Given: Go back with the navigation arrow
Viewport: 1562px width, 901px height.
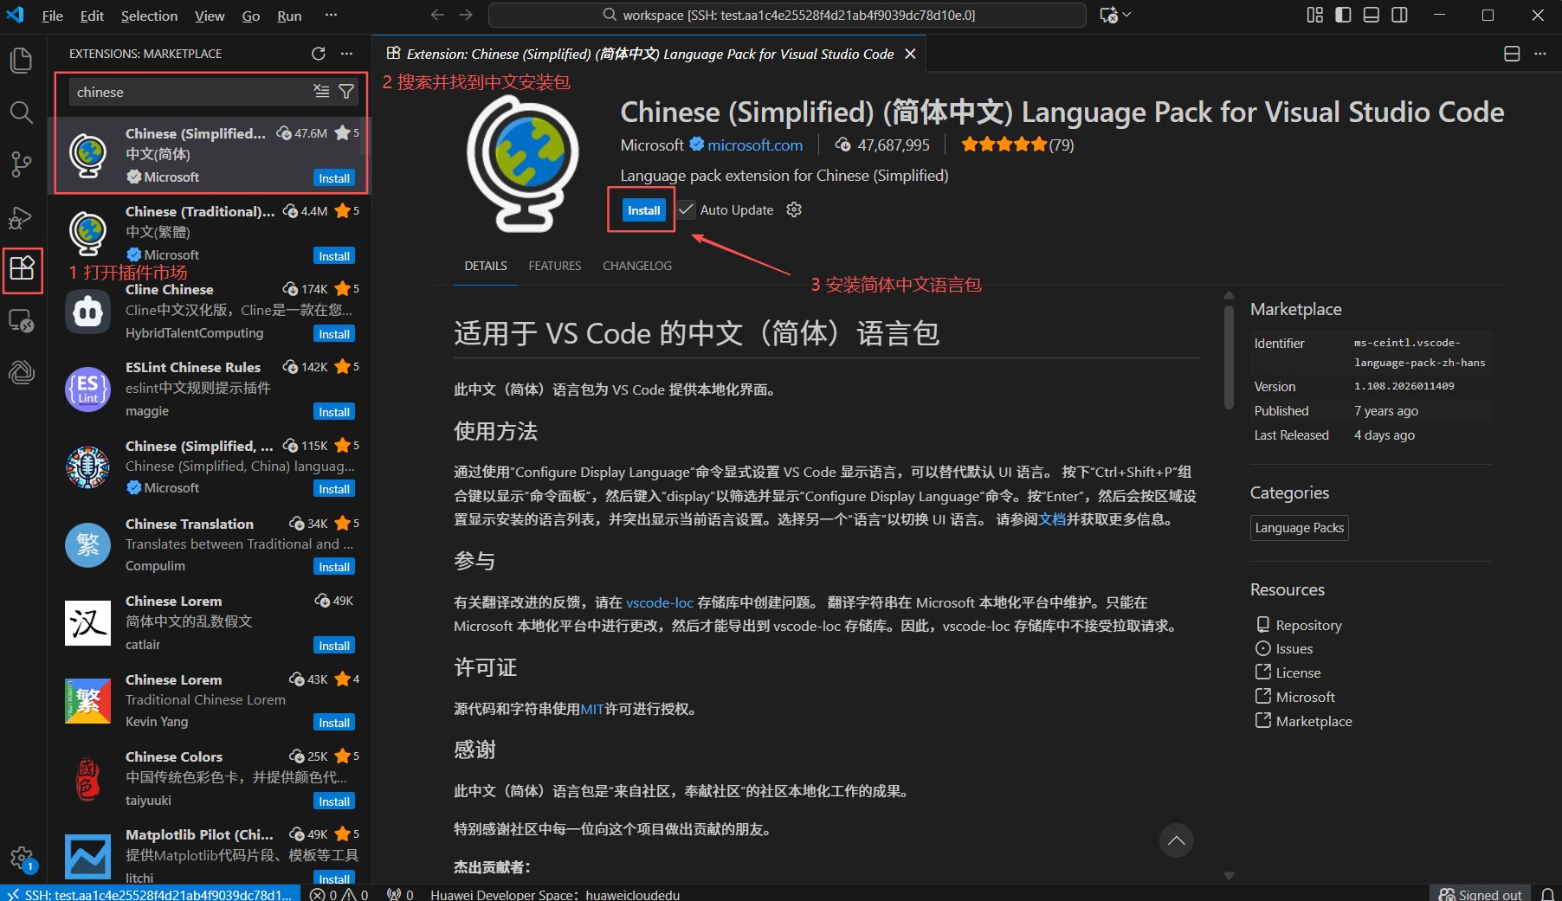Looking at the screenshot, I should click(437, 15).
